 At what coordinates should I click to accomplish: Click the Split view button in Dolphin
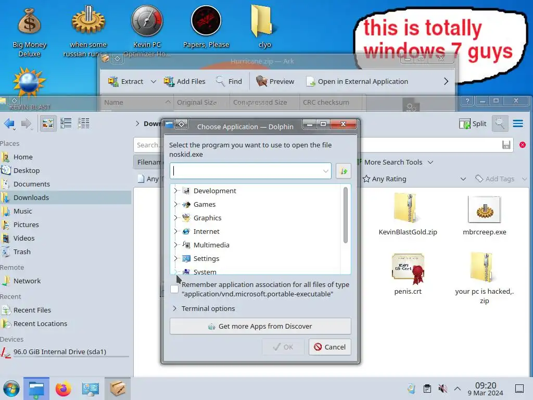click(x=473, y=124)
